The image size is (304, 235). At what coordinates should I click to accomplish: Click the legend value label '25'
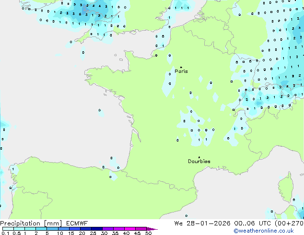[93, 233]
